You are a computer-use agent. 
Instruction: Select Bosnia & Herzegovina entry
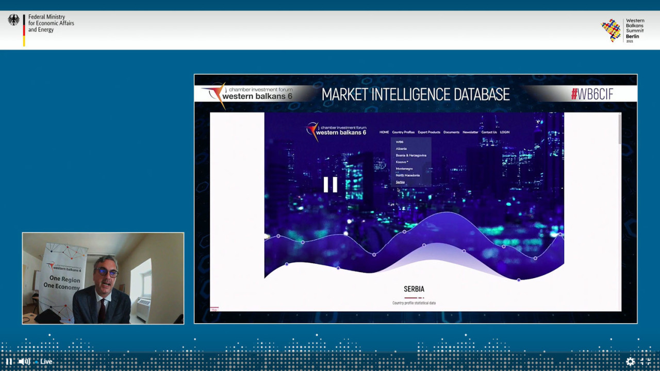pos(411,155)
